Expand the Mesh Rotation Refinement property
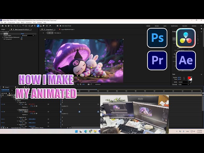This screenshot has width=204, height=153. (3, 37)
